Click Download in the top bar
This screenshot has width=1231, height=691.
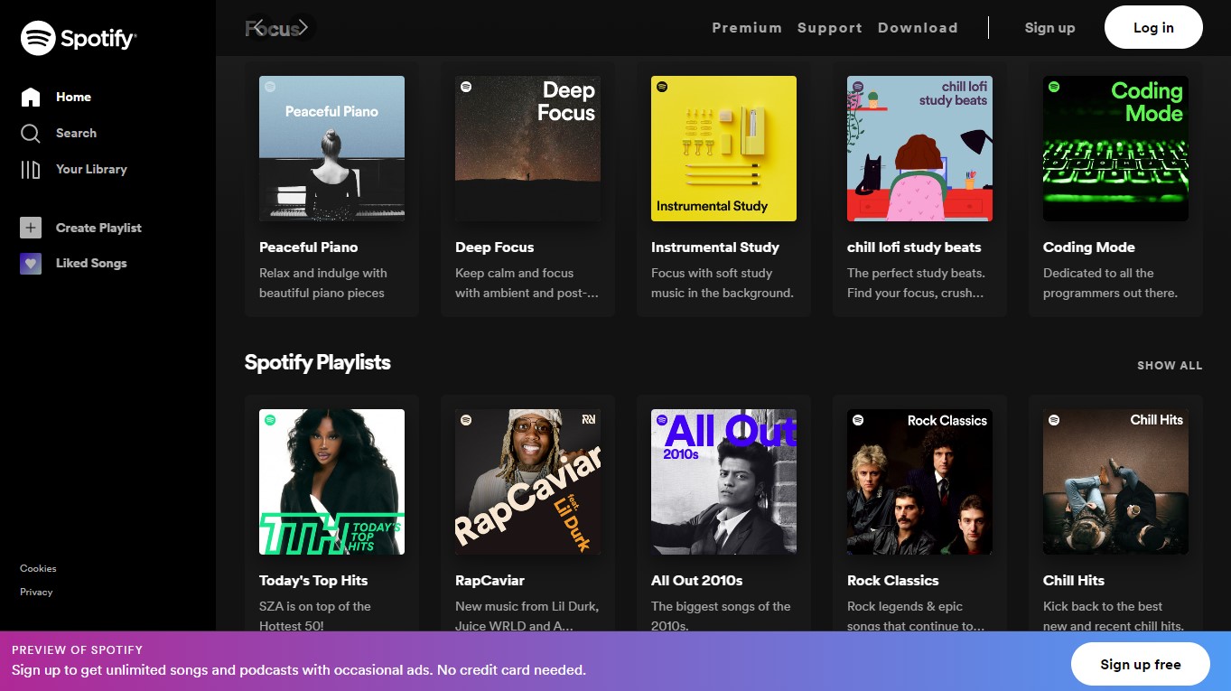pos(918,27)
